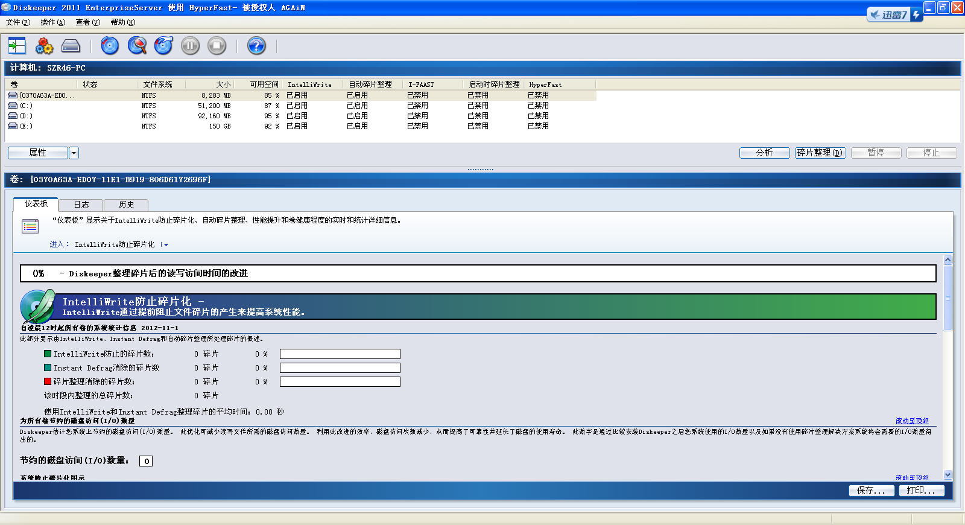Viewport: 965px width, 525px height.
Task: Click the 碎片整理消除的碎片数 progress bar
Action: click(340, 382)
